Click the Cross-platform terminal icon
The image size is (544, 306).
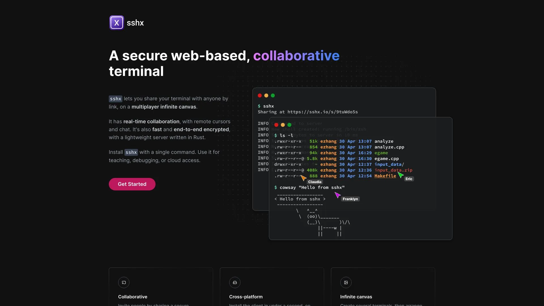click(235, 282)
